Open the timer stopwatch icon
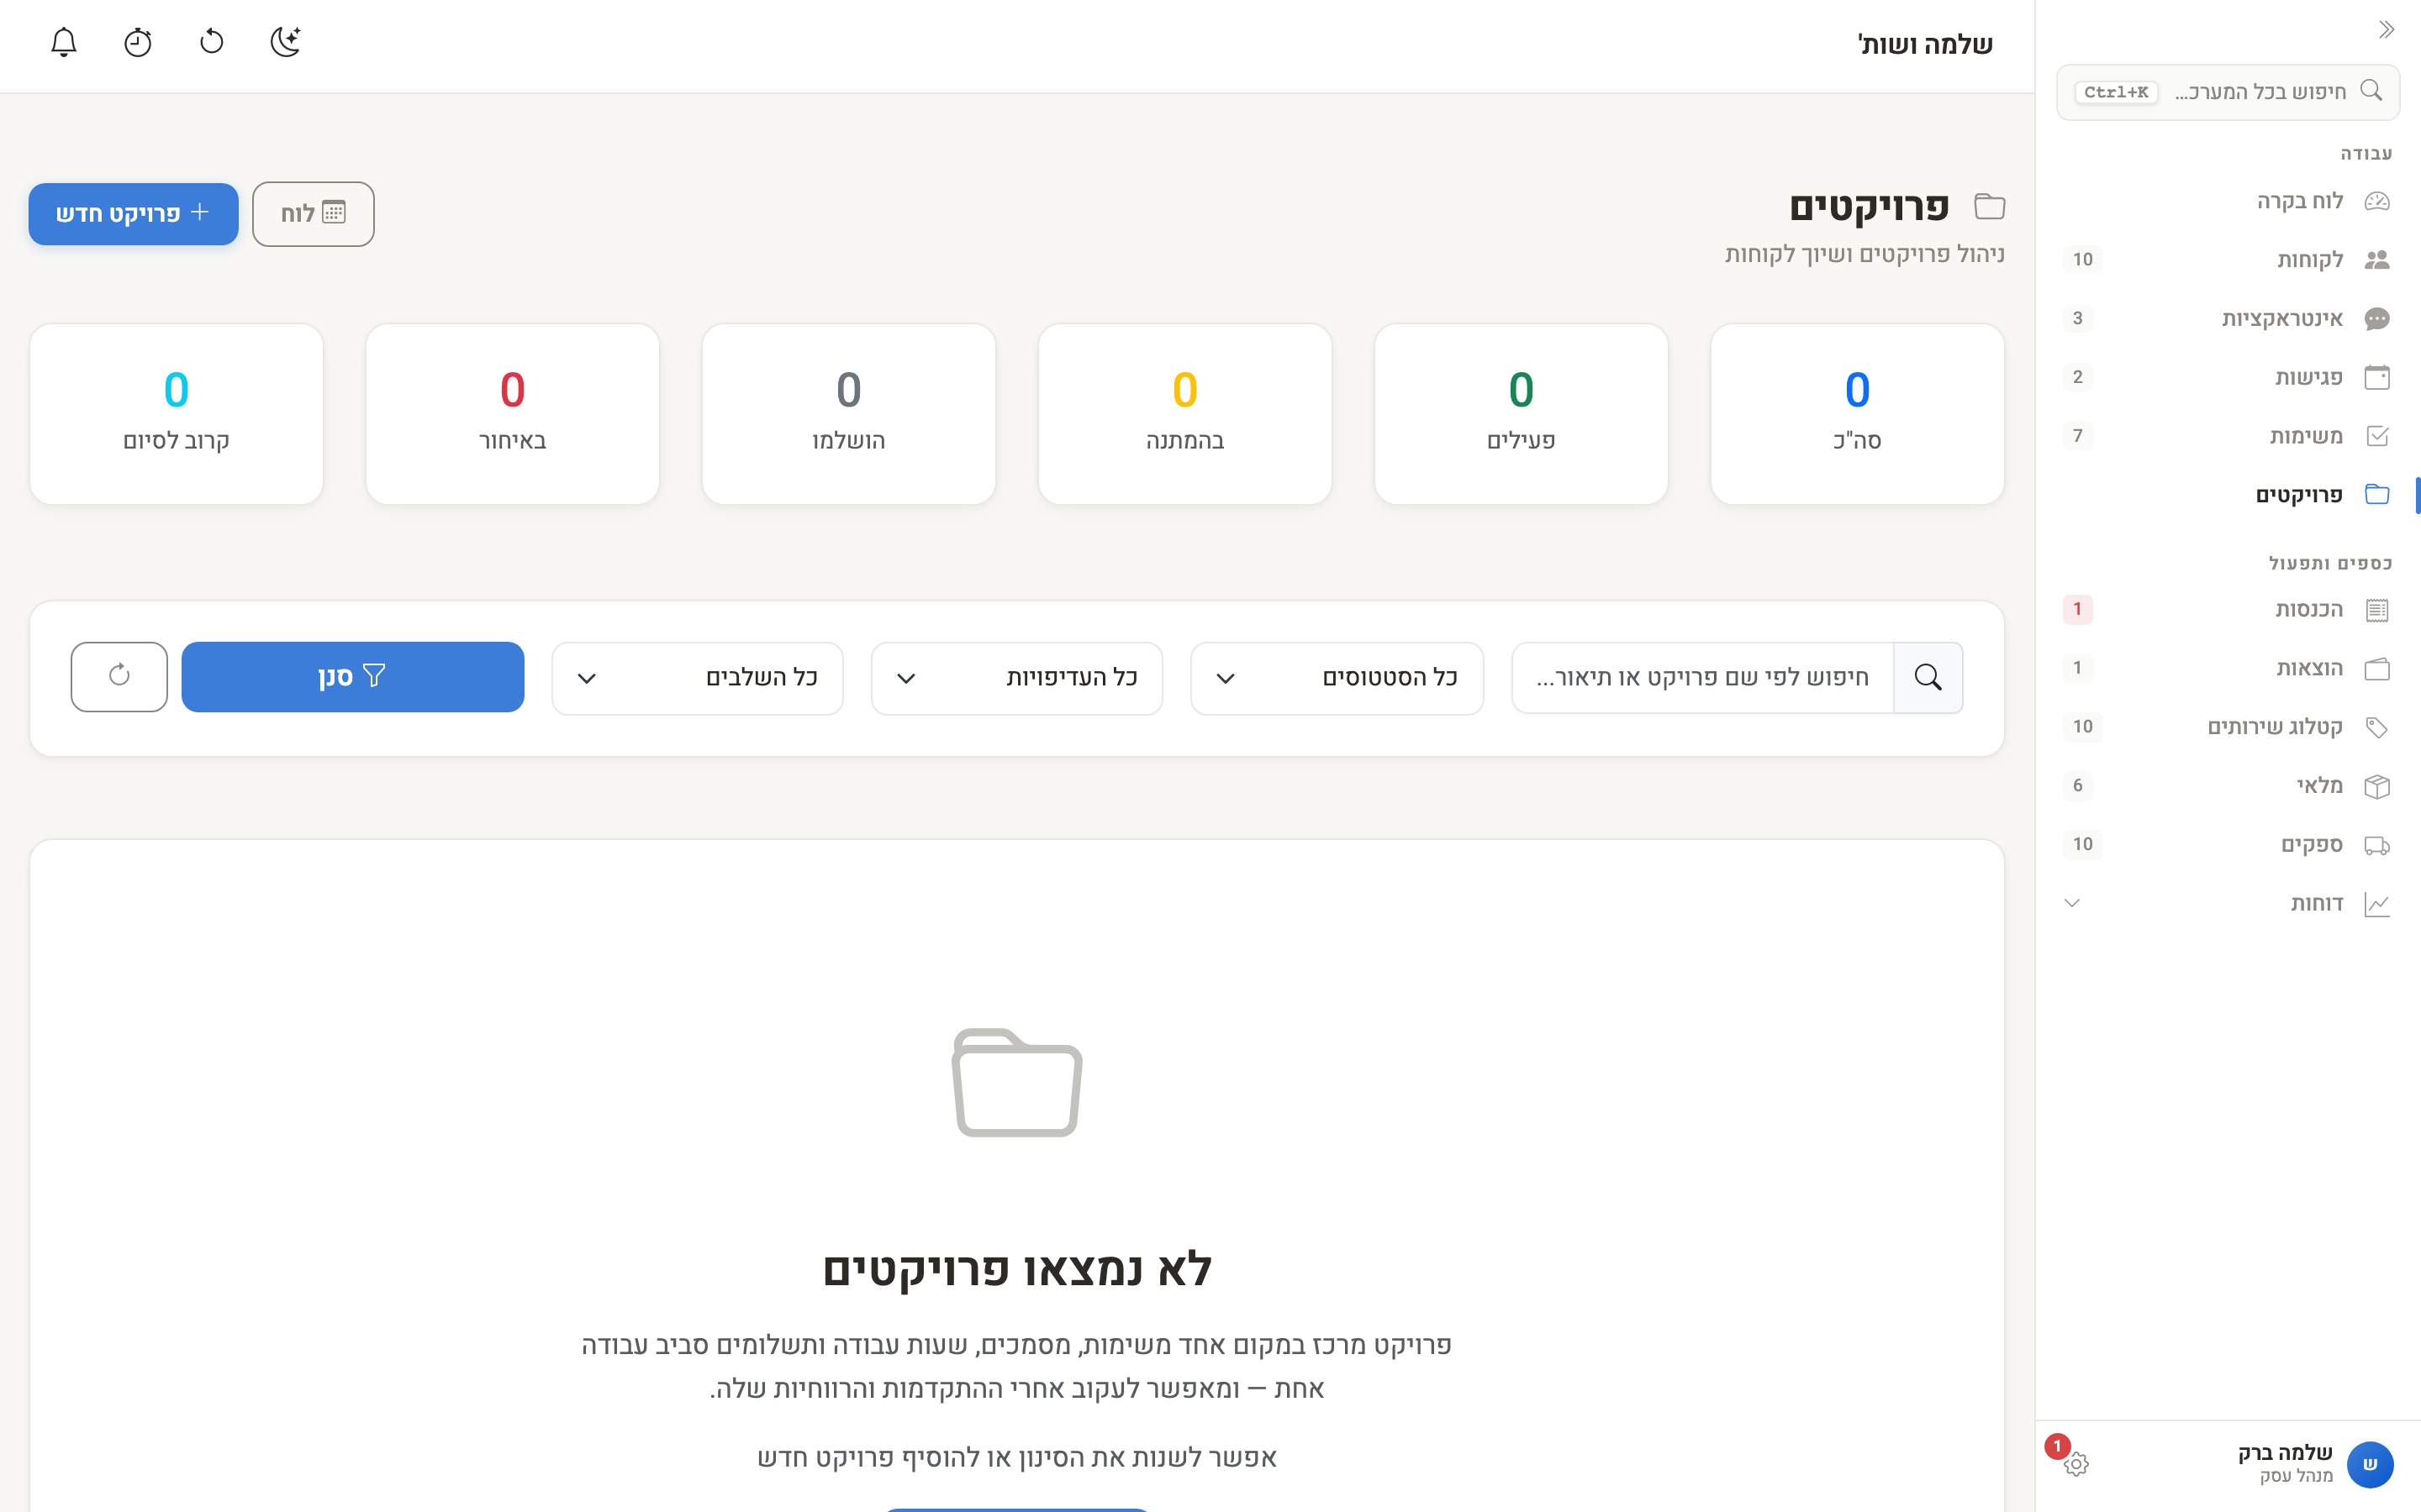Image resolution: width=2421 pixels, height=1512 pixels. (x=138, y=42)
